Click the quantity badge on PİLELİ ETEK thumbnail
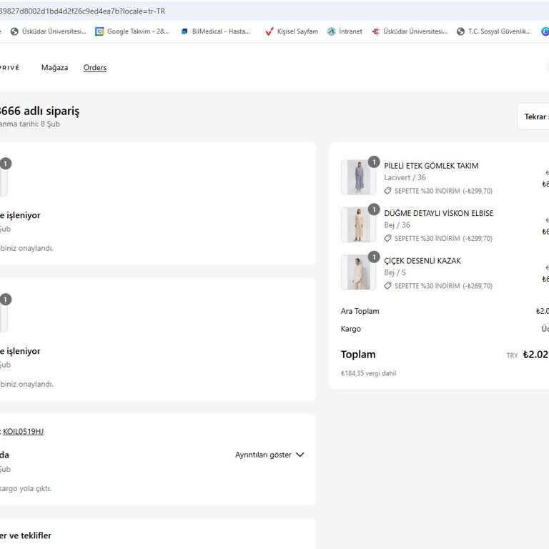The image size is (549, 549). tap(374, 162)
